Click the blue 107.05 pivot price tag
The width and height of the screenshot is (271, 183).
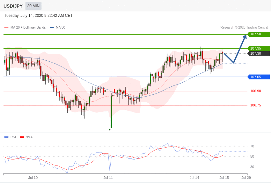point(259,77)
